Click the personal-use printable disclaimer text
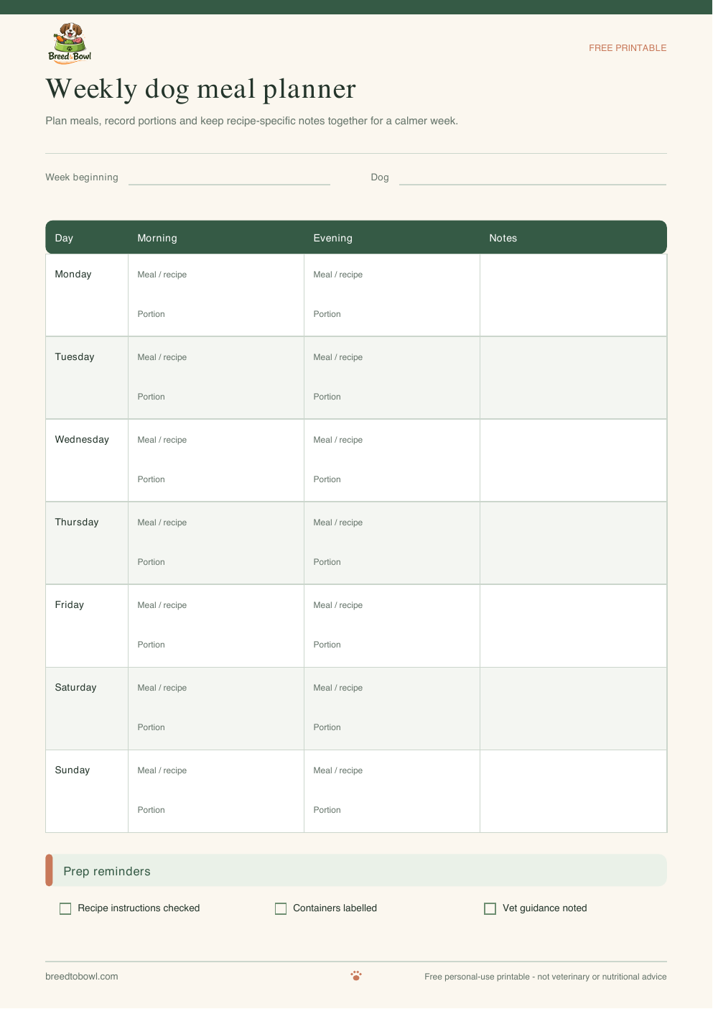Image resolution: width=713 pixels, height=1009 pixels. click(546, 977)
